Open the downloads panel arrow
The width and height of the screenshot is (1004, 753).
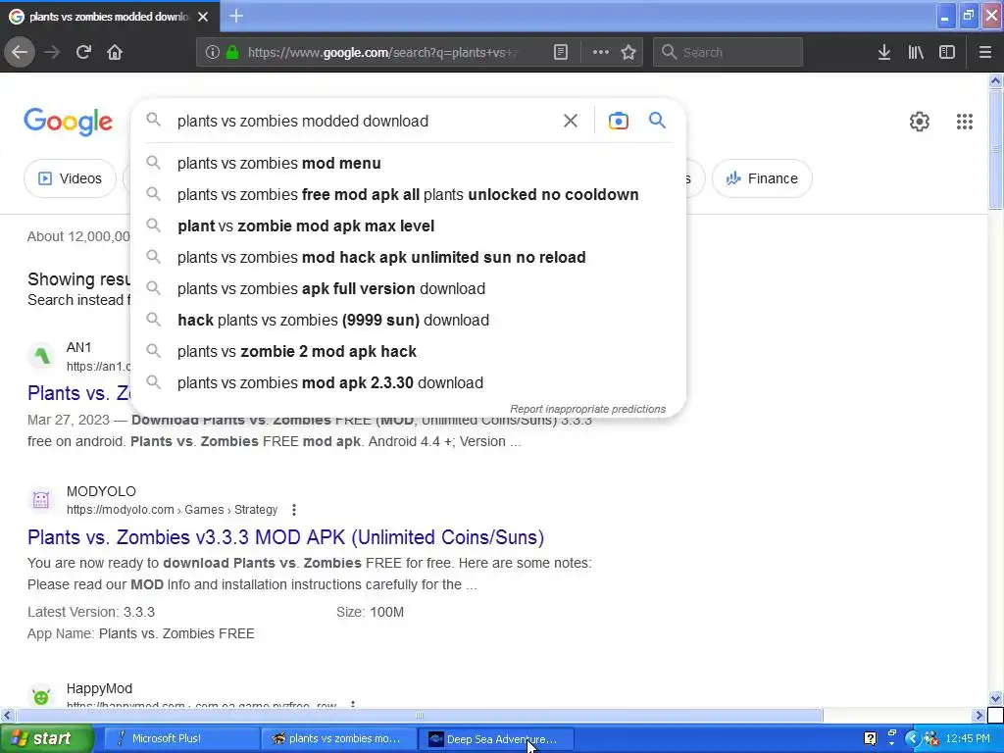click(x=884, y=53)
